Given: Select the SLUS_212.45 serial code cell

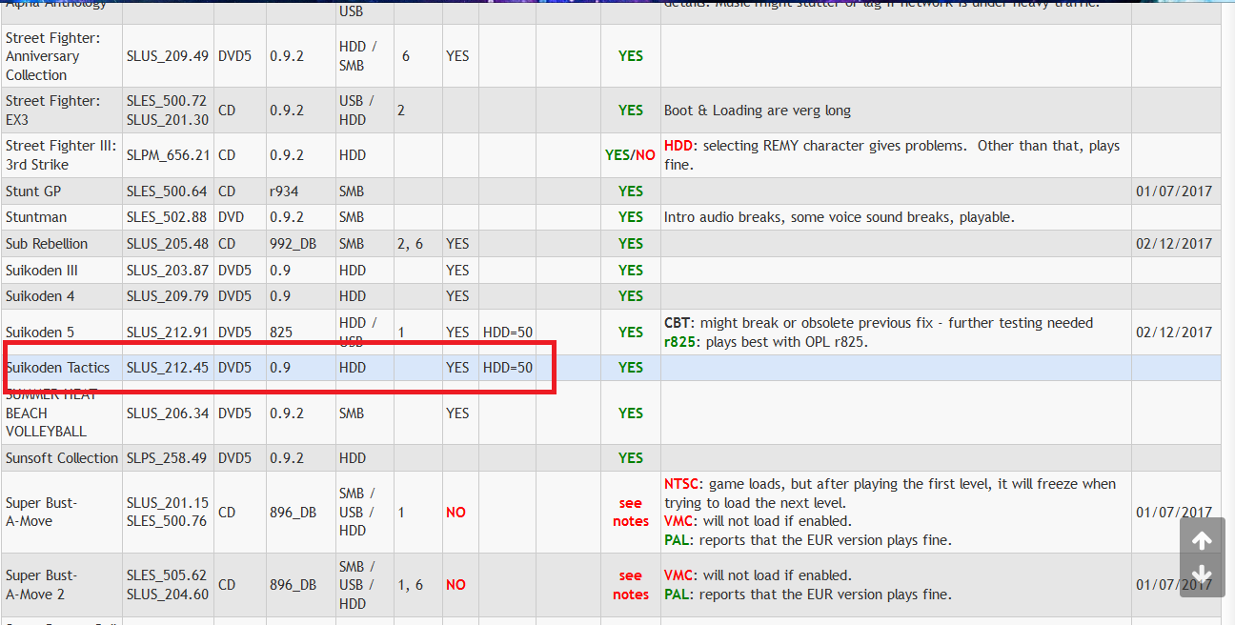Looking at the screenshot, I should pyautogui.click(x=168, y=367).
